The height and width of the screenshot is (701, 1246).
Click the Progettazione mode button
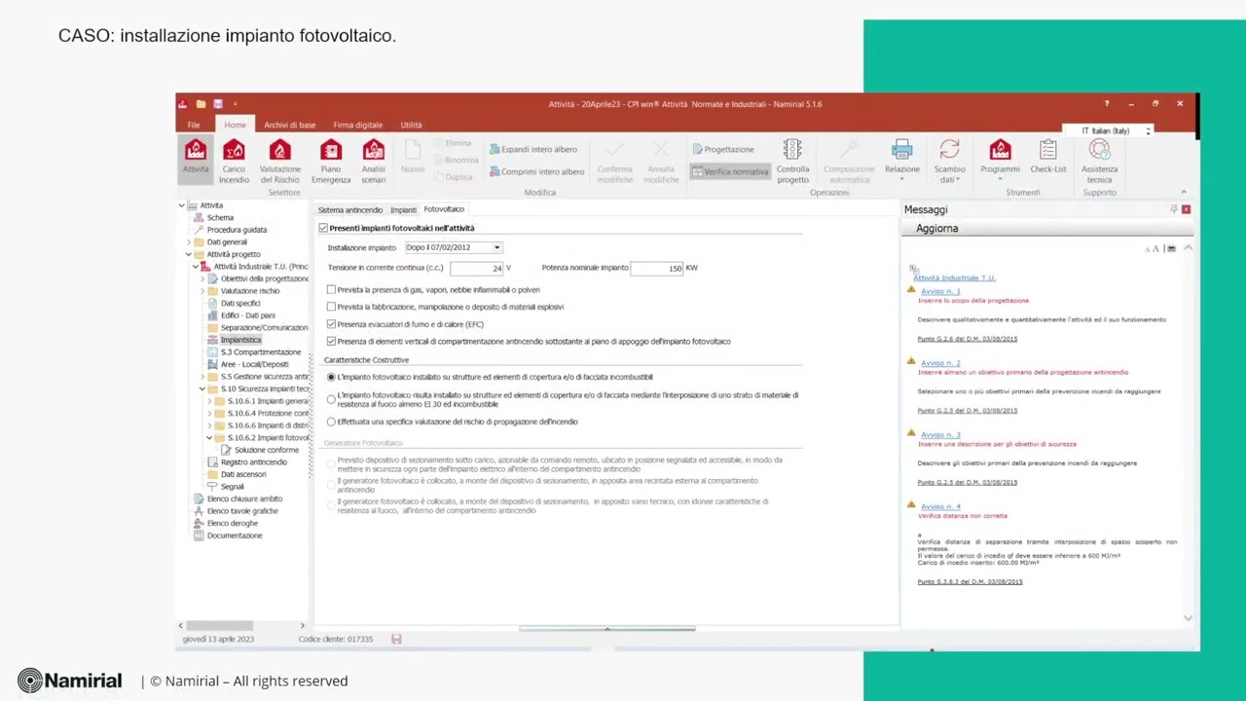coord(723,149)
